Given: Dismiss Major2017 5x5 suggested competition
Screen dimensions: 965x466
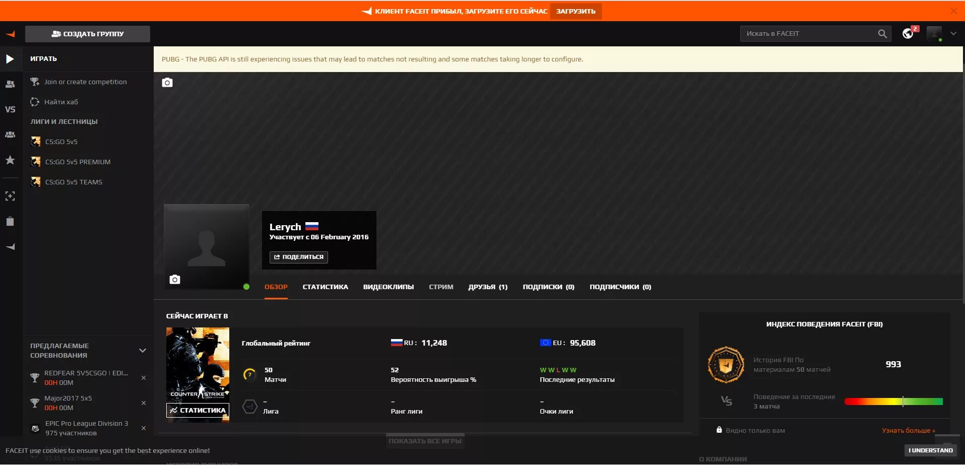Looking at the screenshot, I should tap(144, 403).
